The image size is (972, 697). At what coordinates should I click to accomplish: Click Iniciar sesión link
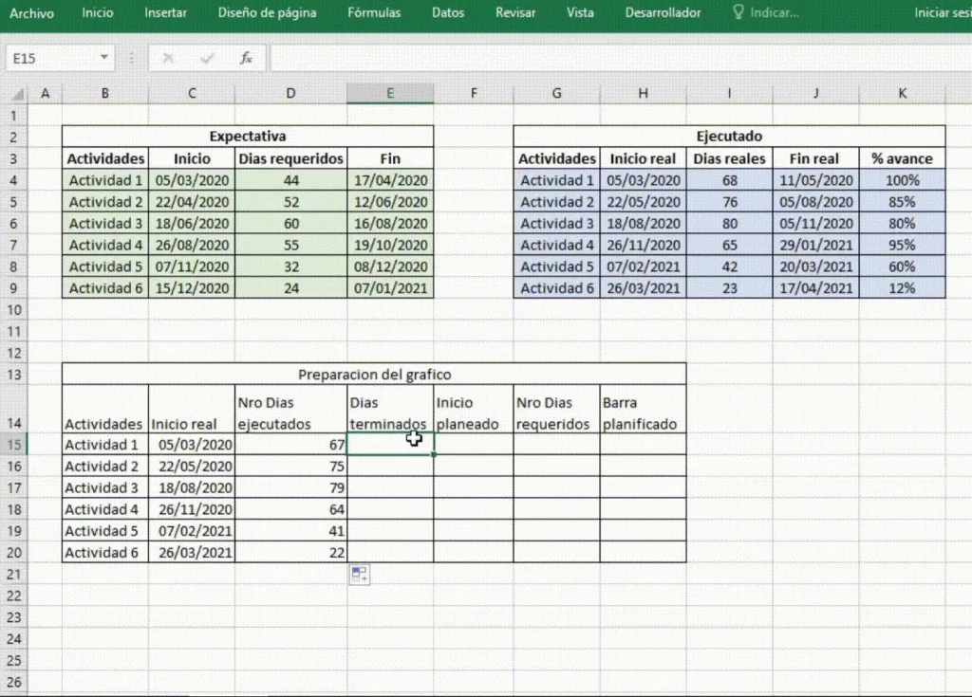pos(943,12)
